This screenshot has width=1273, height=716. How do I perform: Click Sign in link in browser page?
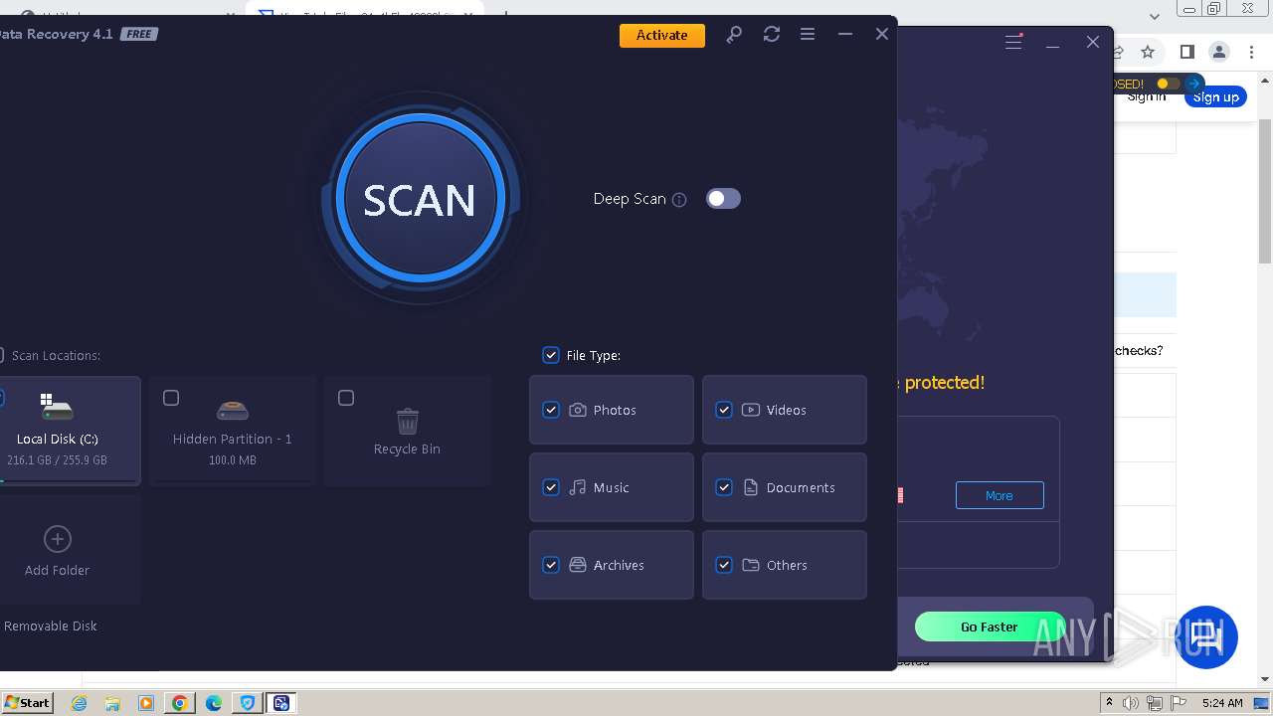click(1147, 97)
